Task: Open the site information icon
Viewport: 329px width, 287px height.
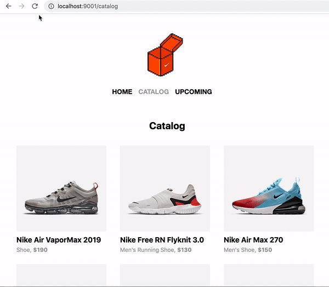Action: click(x=51, y=6)
